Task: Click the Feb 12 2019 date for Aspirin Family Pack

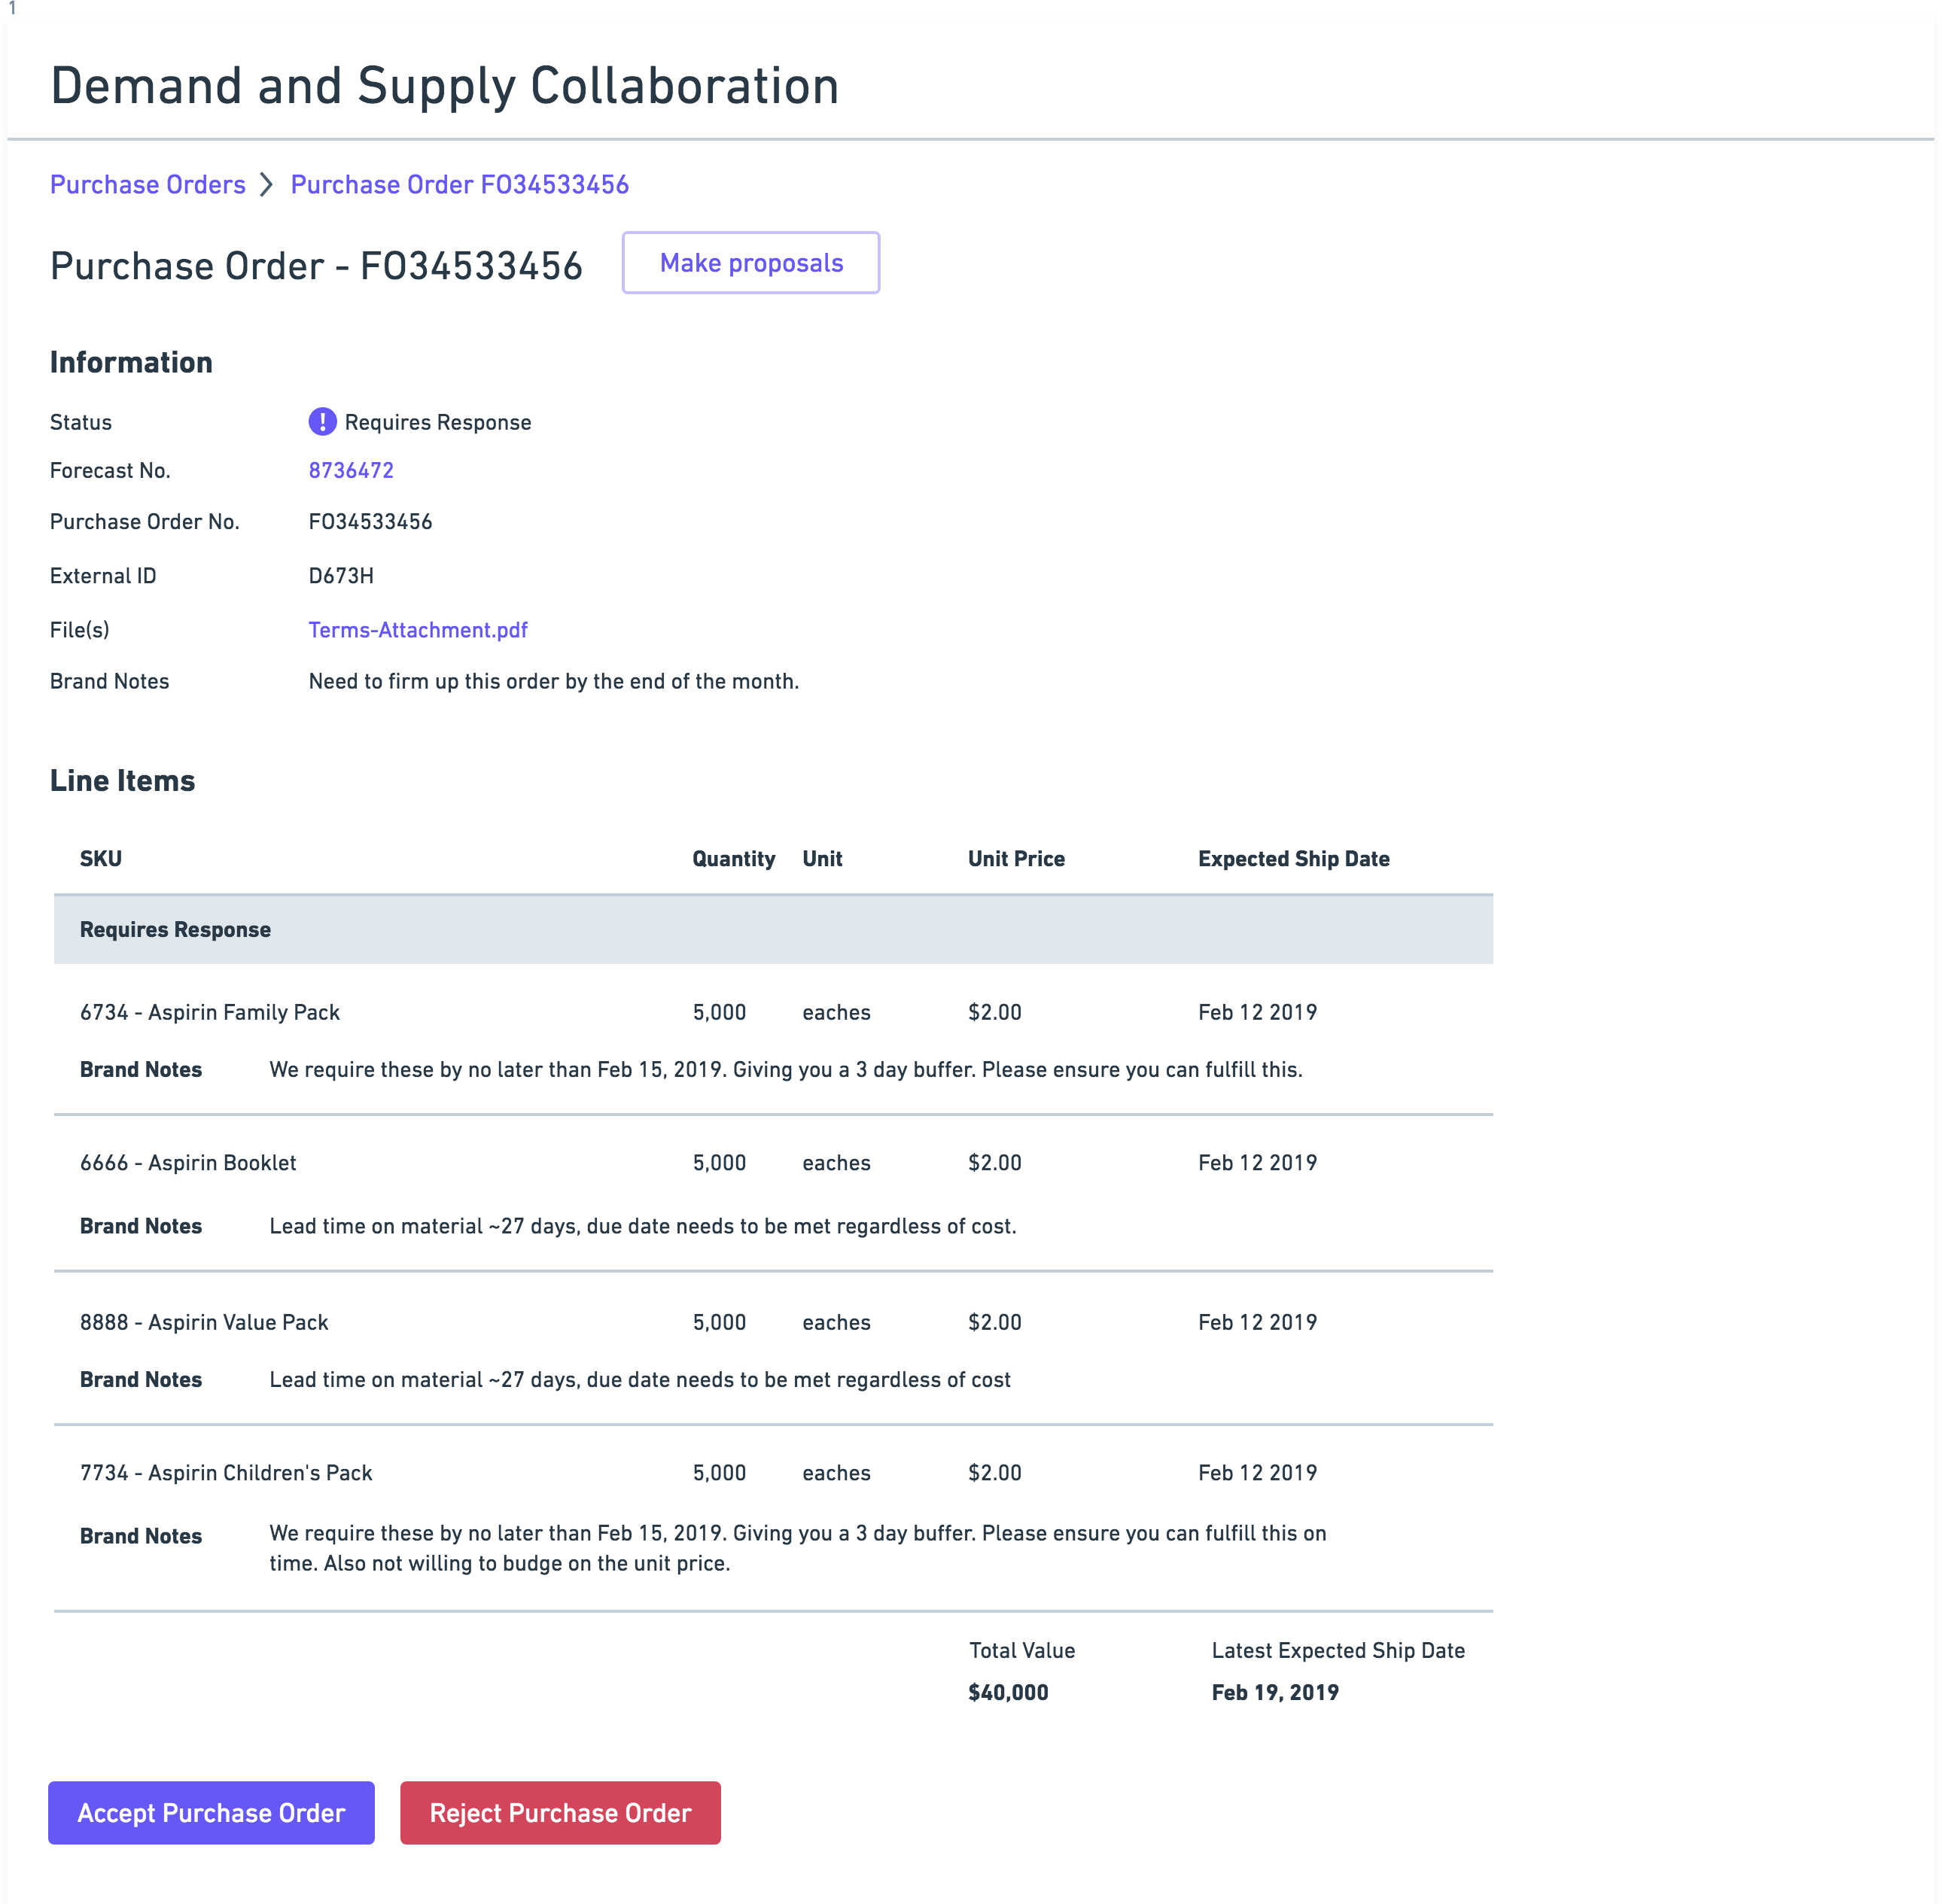Action: point(1257,1012)
